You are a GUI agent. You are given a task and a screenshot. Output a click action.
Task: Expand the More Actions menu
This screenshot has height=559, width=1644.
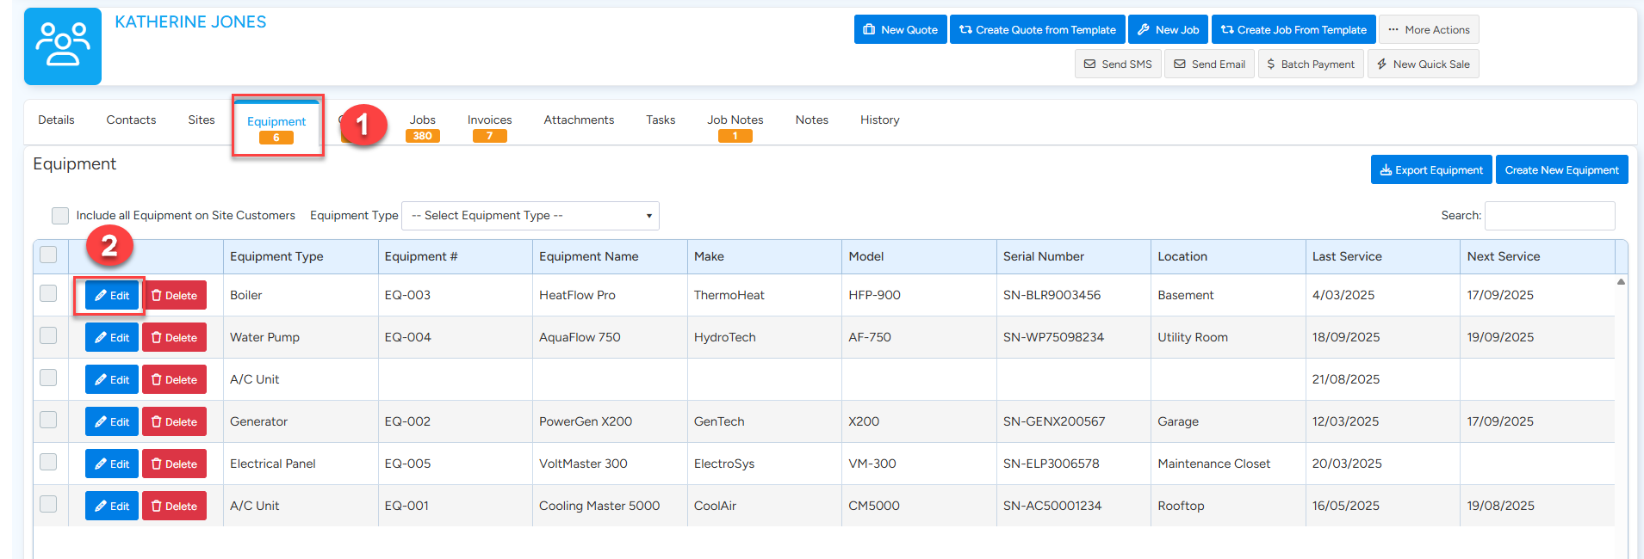pos(1428,29)
